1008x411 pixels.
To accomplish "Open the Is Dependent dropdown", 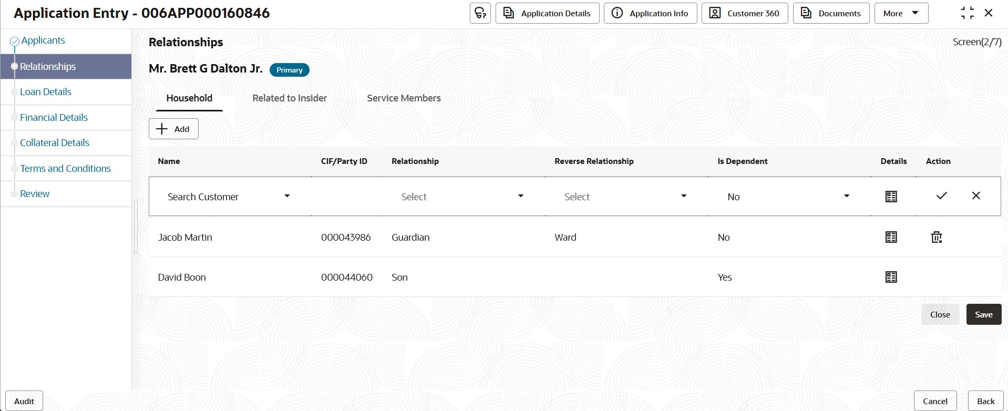I will [x=846, y=196].
